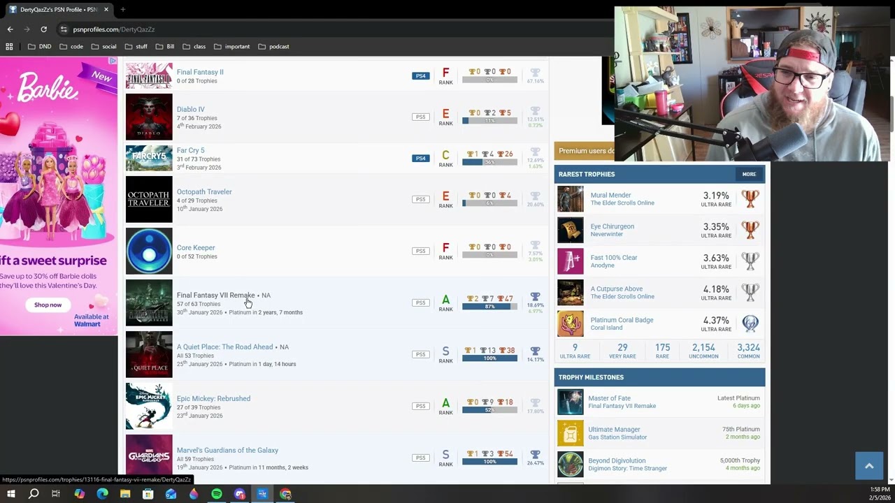Click the Epic Mickey Rebrushed thumbnail

pyautogui.click(x=149, y=406)
